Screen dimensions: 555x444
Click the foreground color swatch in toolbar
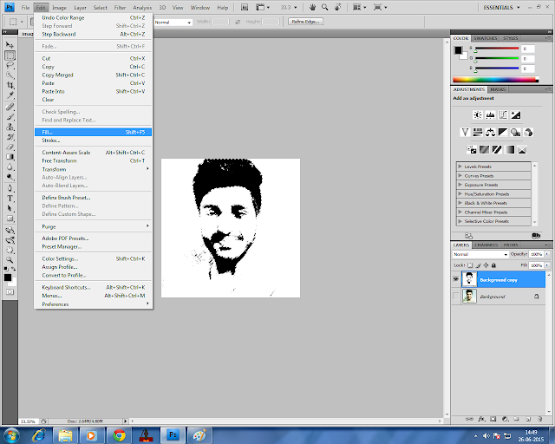click(8, 276)
